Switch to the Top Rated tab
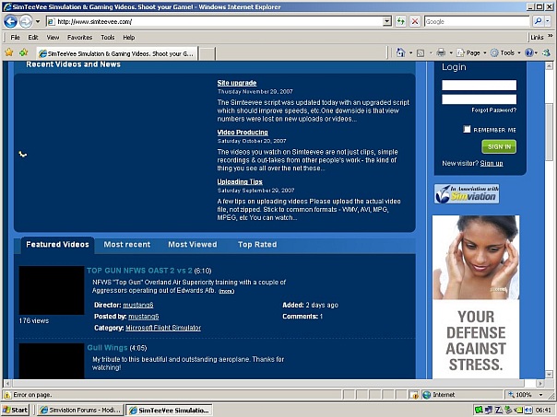The image size is (557, 417). 257,245
